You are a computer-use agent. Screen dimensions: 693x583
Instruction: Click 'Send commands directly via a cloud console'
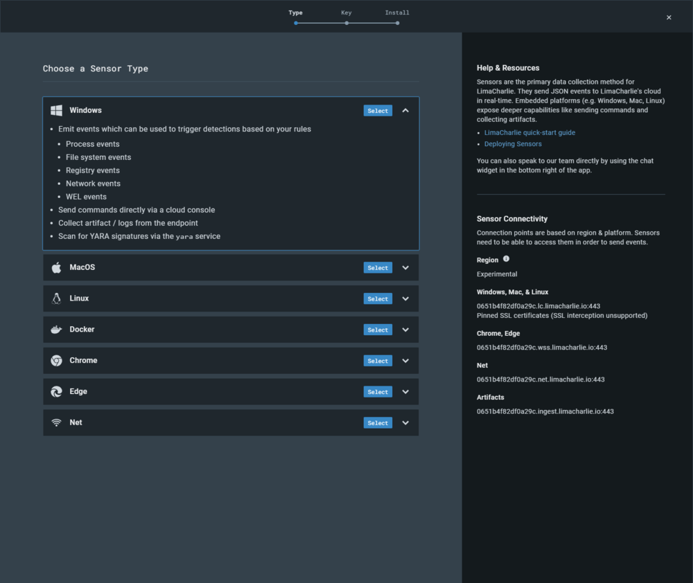point(137,210)
